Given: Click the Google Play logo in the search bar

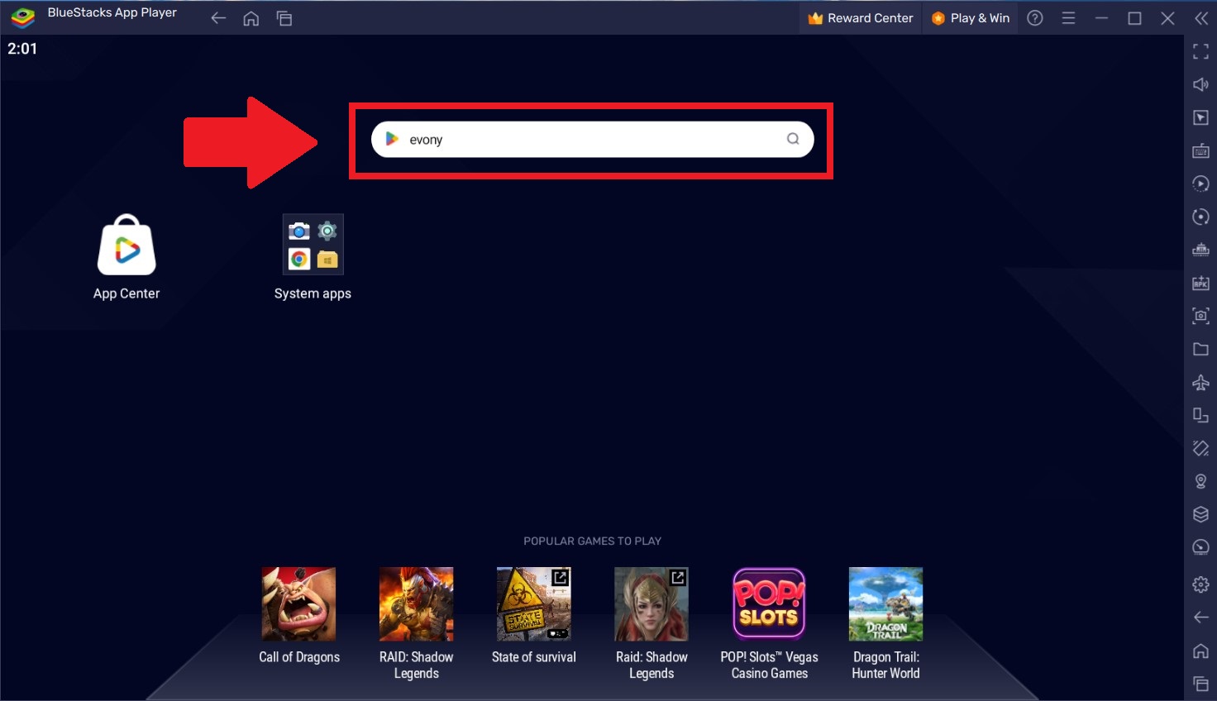Looking at the screenshot, I should [393, 139].
